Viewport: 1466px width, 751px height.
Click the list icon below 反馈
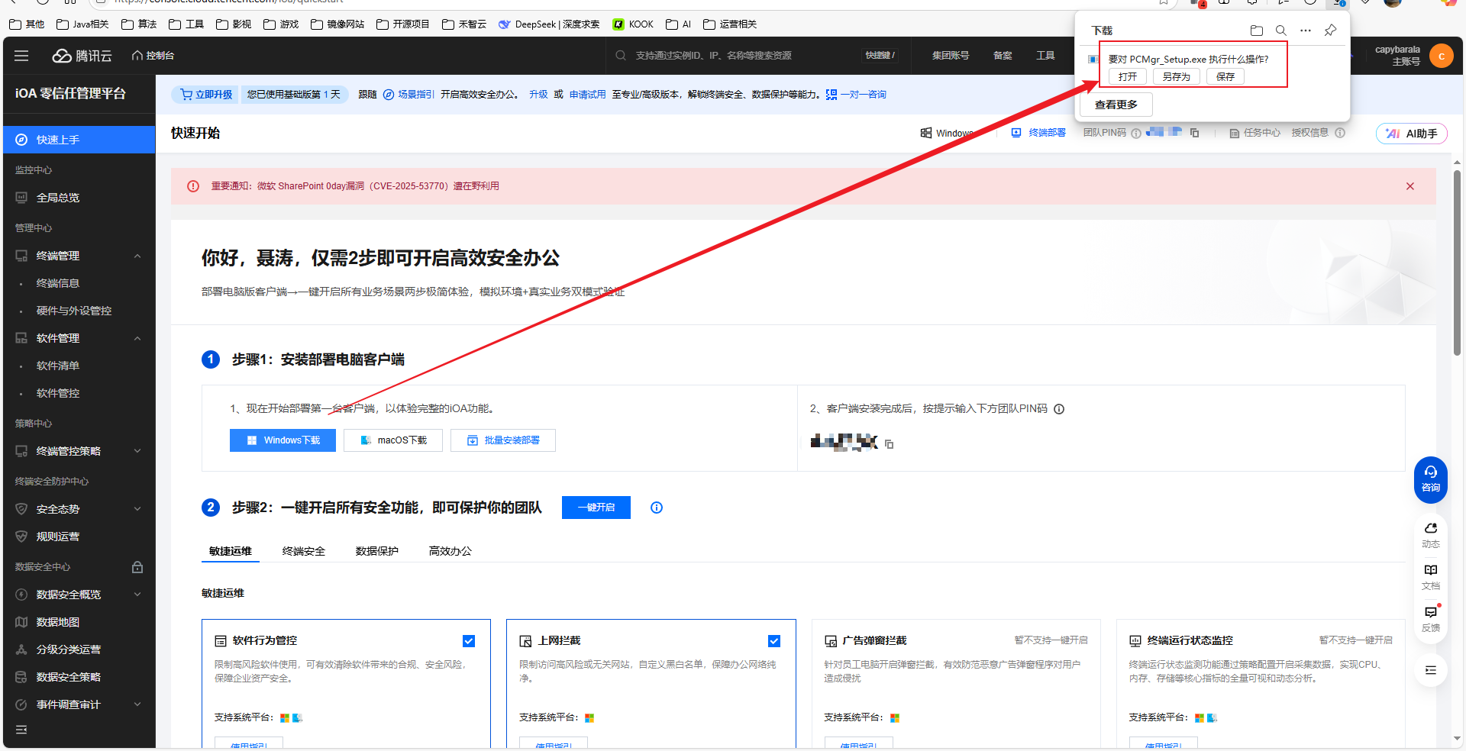click(x=1431, y=670)
